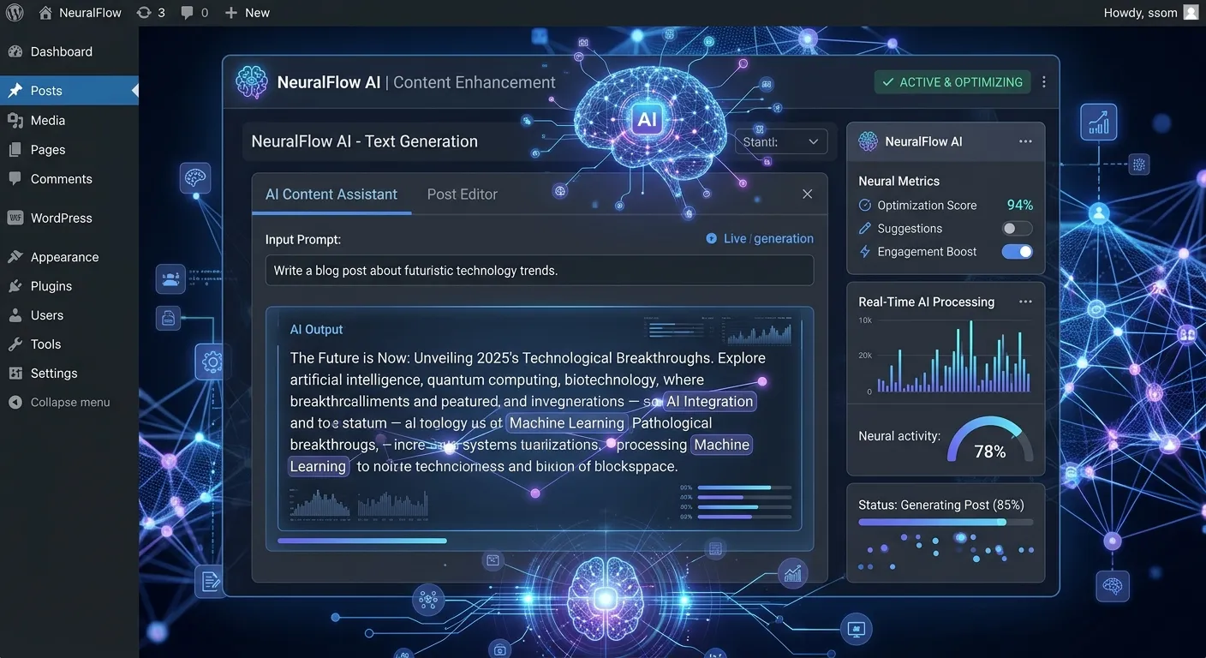Click the Tools wrench icon in sidebar

(x=15, y=344)
